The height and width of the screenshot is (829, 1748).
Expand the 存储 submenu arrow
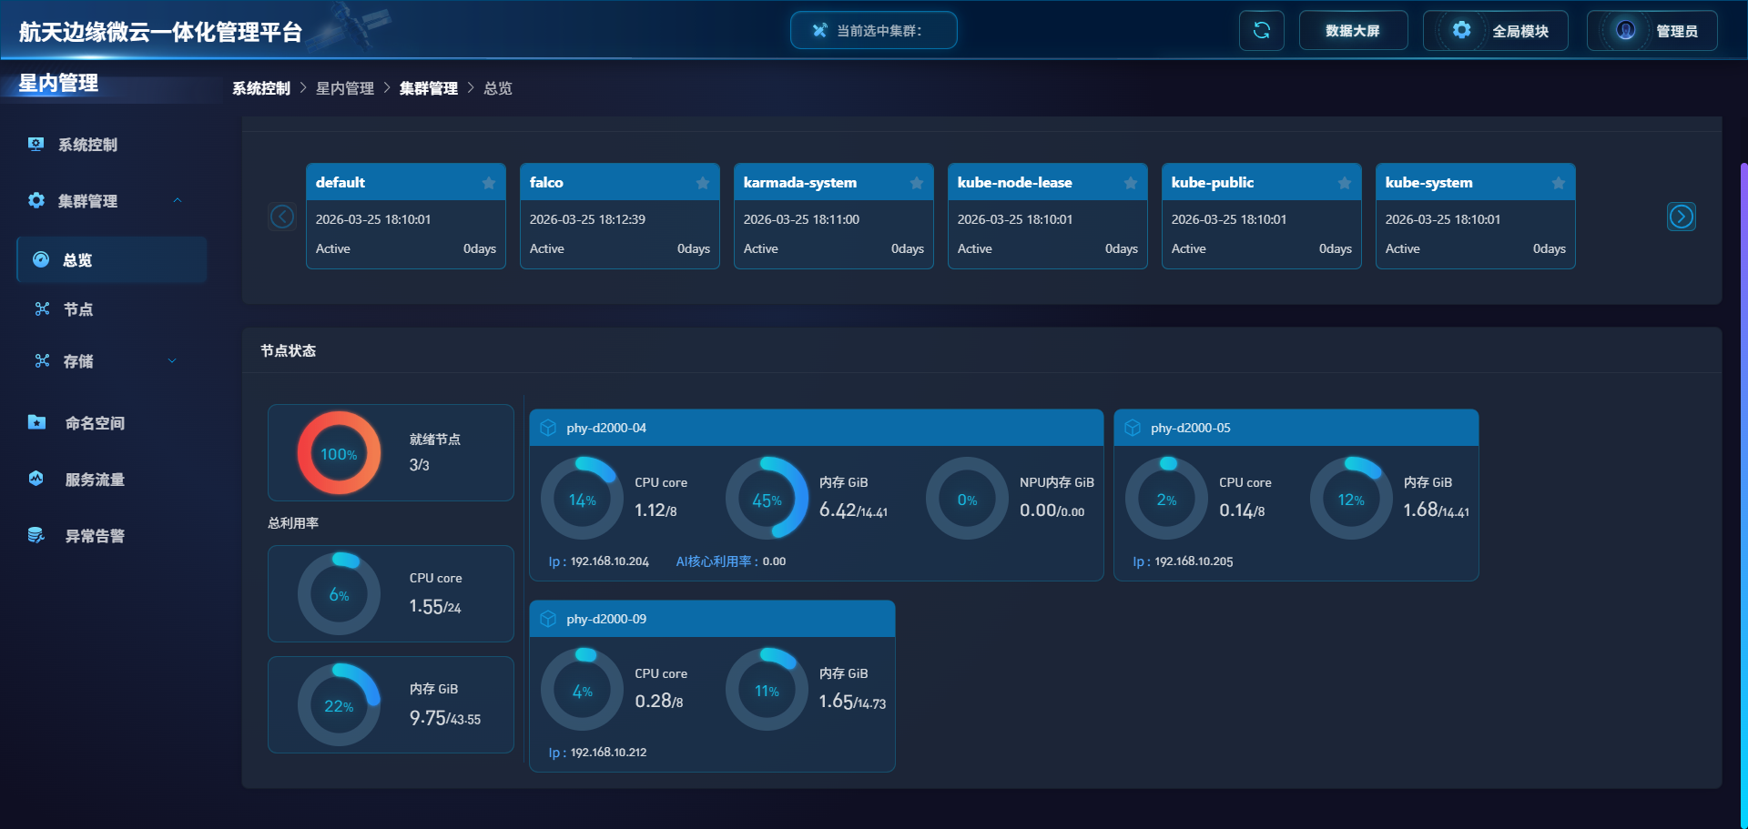pos(172,361)
